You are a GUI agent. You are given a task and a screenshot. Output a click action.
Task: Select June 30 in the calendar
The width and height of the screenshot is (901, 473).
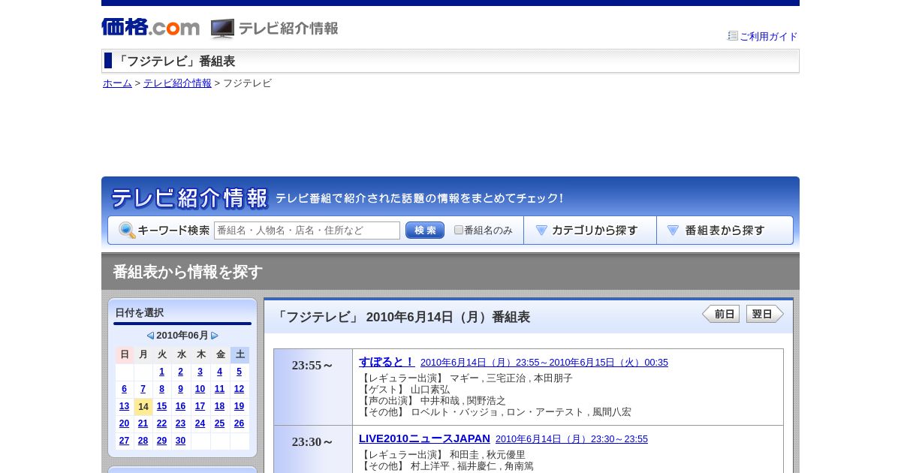180,441
